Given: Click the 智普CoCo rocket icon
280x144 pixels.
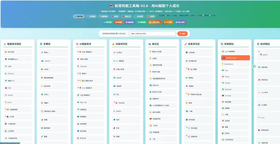Looking at the screenshot, I should pos(6,81).
